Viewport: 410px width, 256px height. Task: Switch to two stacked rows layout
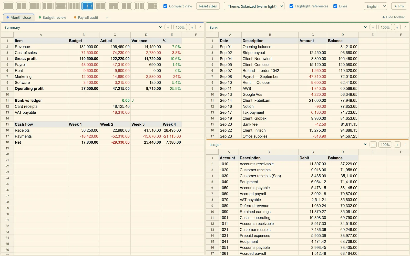[61, 6]
